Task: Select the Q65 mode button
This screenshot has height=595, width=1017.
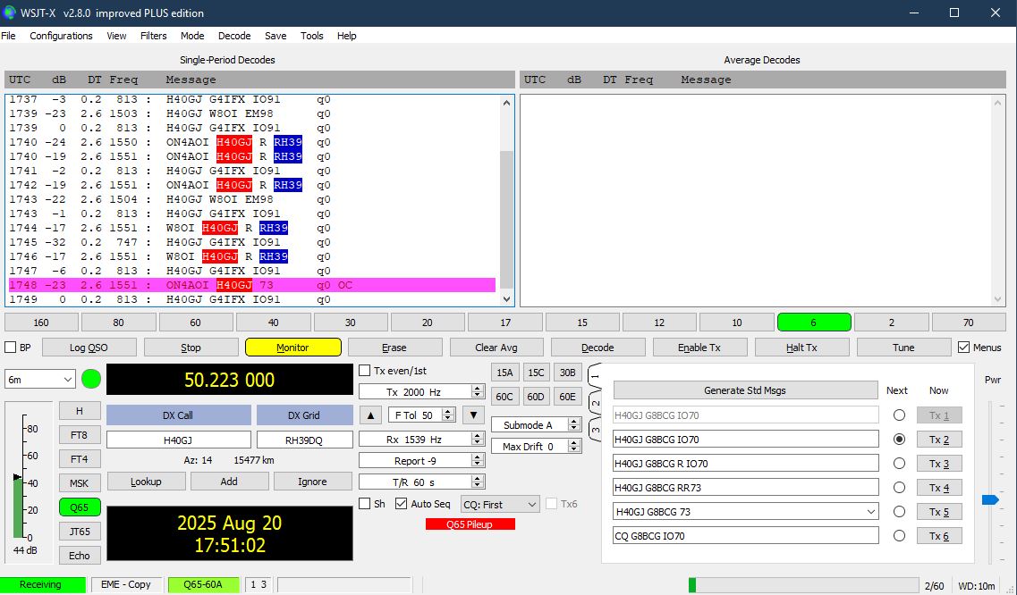Action: point(80,507)
